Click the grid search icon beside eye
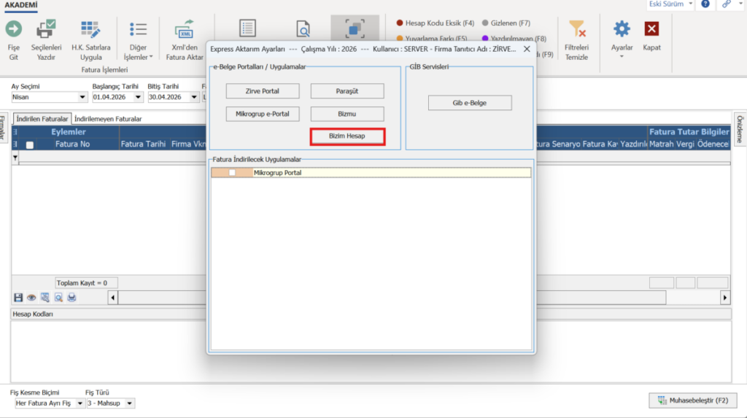 [44, 298]
